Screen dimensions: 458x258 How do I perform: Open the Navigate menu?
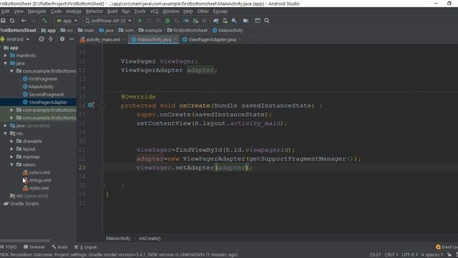pos(36,11)
